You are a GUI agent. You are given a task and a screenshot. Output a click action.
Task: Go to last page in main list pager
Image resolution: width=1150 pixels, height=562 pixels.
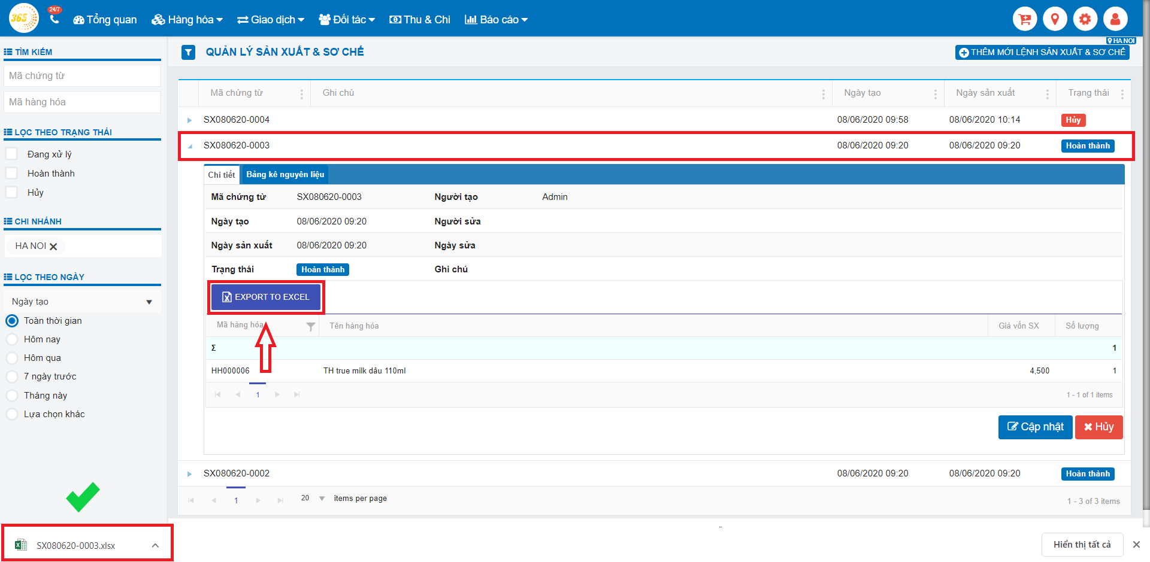pos(280,500)
